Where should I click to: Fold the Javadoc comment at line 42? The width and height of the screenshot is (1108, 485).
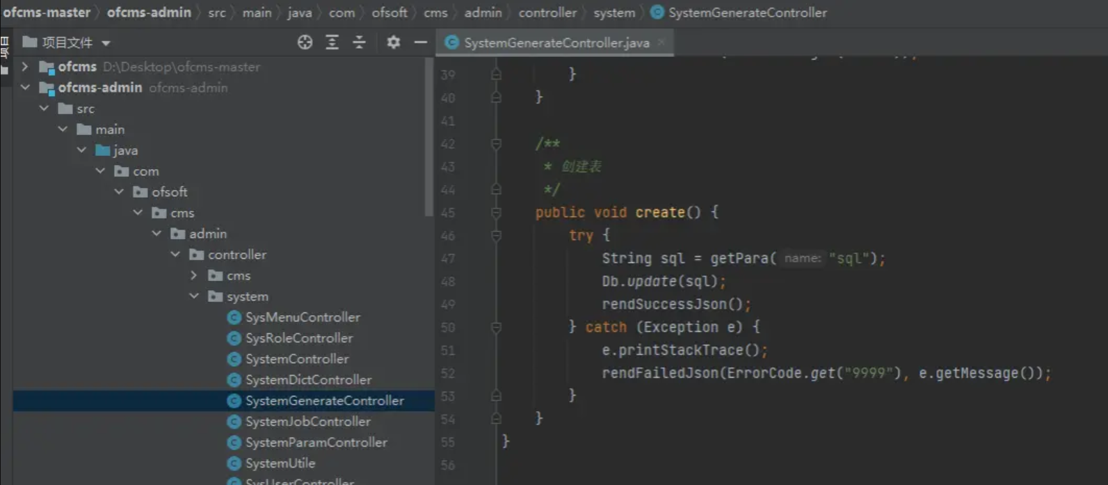496,144
